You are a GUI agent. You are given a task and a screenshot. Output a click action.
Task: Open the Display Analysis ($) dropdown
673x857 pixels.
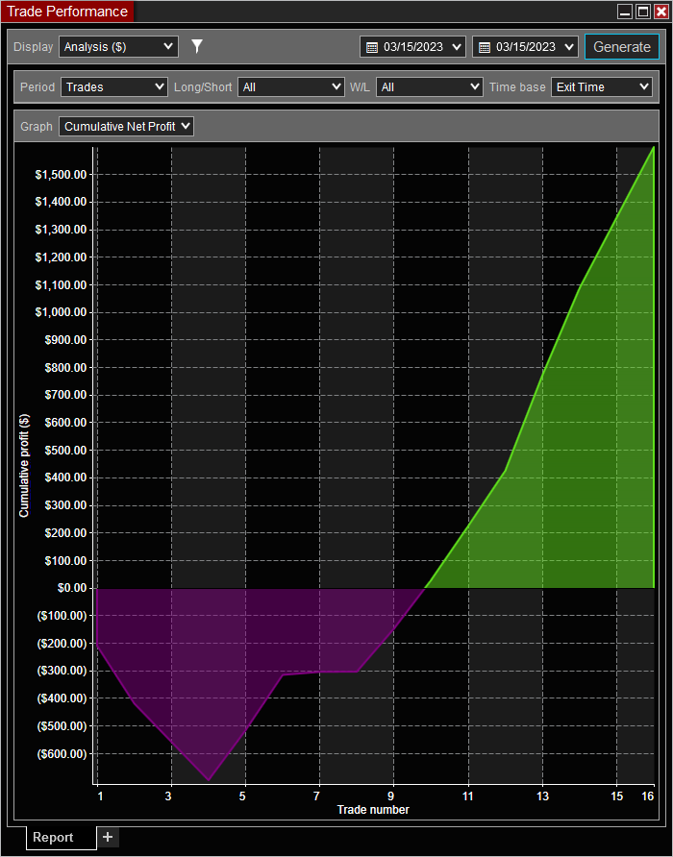point(118,47)
